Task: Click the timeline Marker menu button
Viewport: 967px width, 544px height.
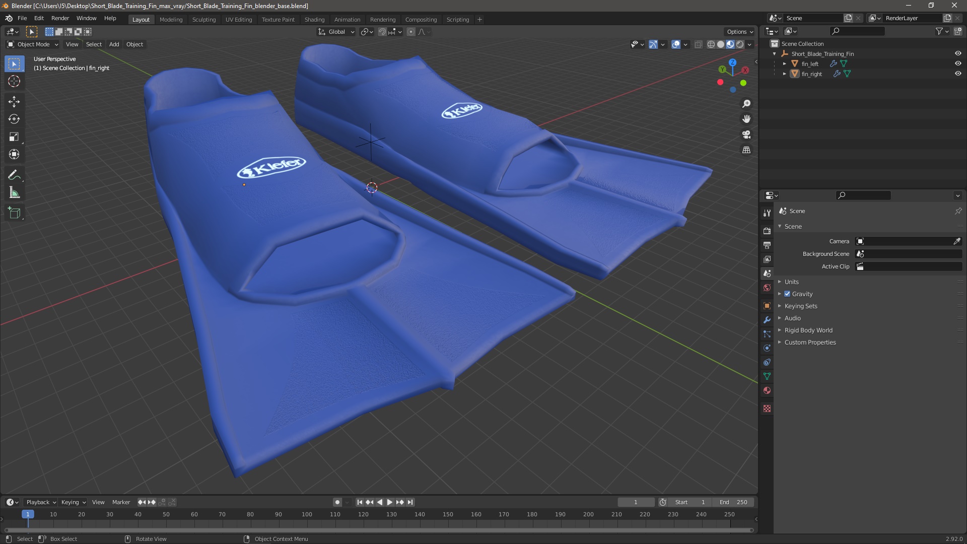Action: tap(121, 502)
